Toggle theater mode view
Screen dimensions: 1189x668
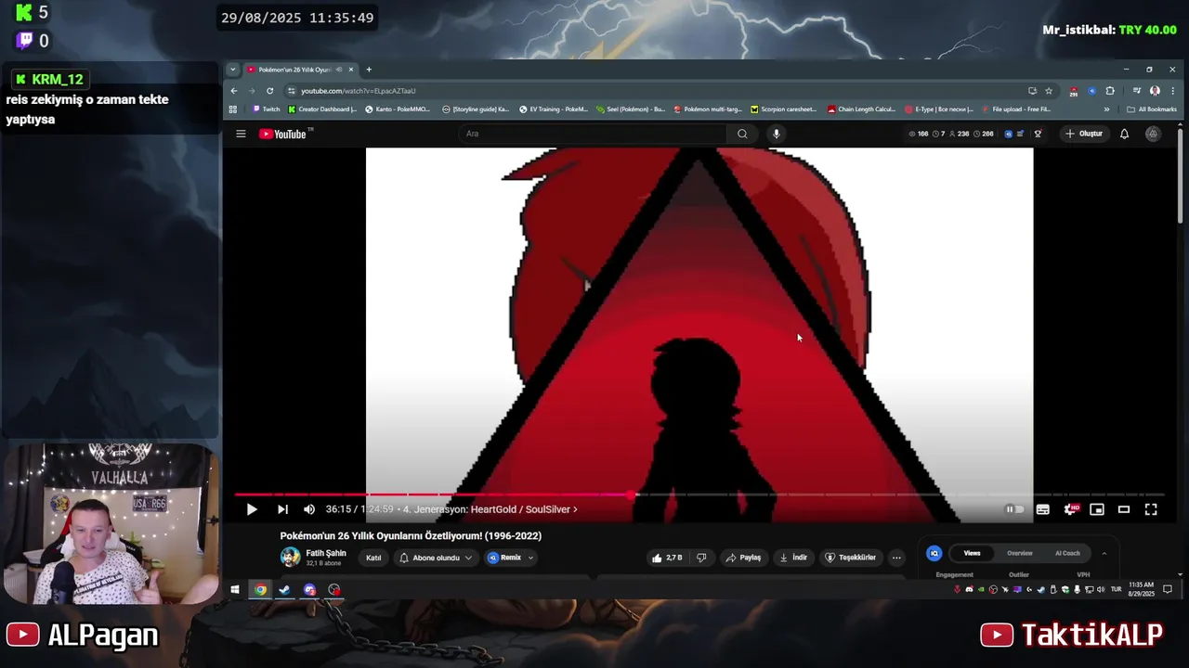tap(1124, 509)
